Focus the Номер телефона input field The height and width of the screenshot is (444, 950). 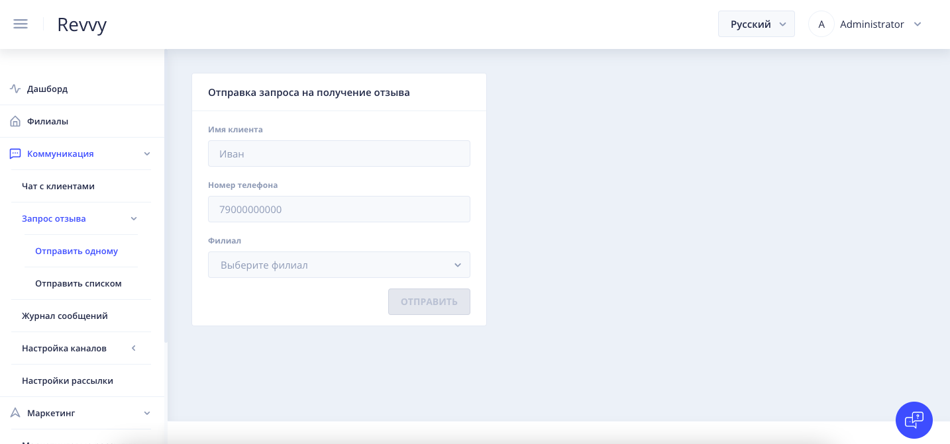pos(339,209)
